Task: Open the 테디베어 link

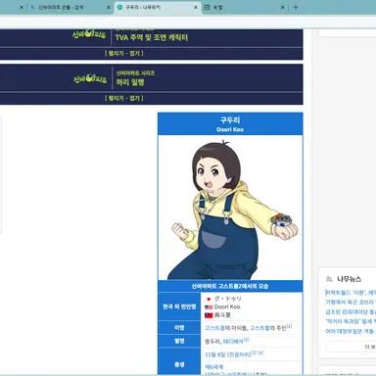Action: [233, 342]
